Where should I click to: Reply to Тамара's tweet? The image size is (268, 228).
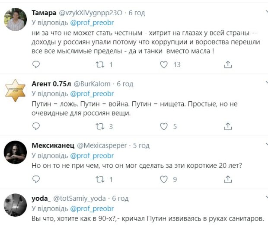tap(36, 65)
